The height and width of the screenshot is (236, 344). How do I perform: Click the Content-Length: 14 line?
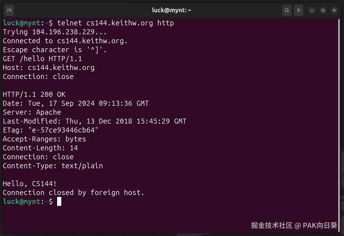tap(40, 148)
